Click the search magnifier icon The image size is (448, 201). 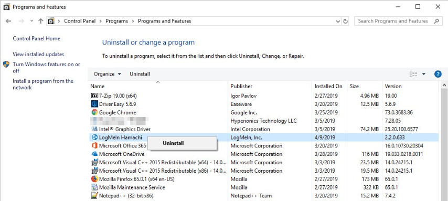pos(436,21)
